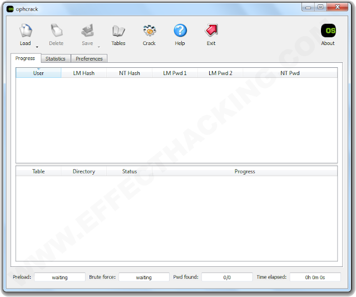Start cracking with the Crack icon
Viewport: 356px width, 297px height.
[x=150, y=31]
